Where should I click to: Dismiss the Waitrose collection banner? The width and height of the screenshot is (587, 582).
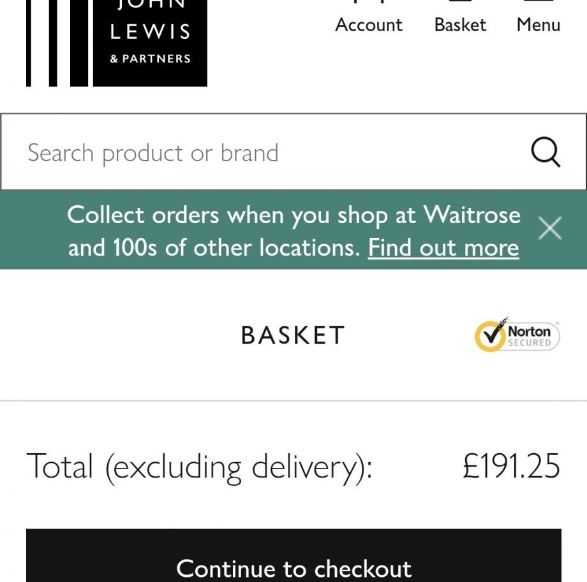click(549, 228)
